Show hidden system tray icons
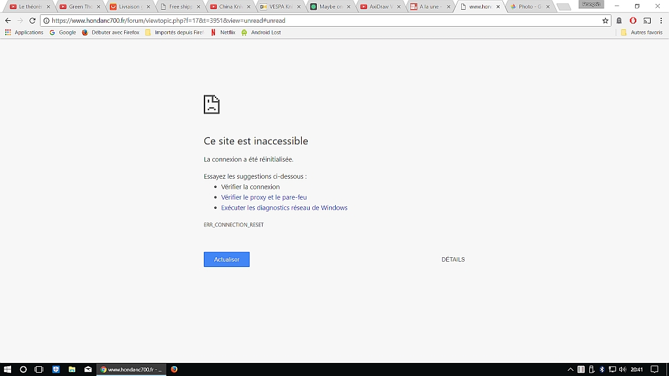The width and height of the screenshot is (669, 376). [570, 369]
